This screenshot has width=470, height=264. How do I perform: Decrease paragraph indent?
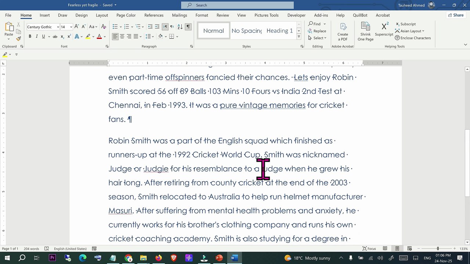tap(150, 27)
